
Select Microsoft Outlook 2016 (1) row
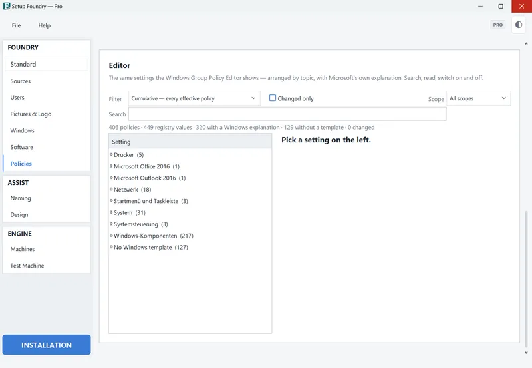point(150,178)
